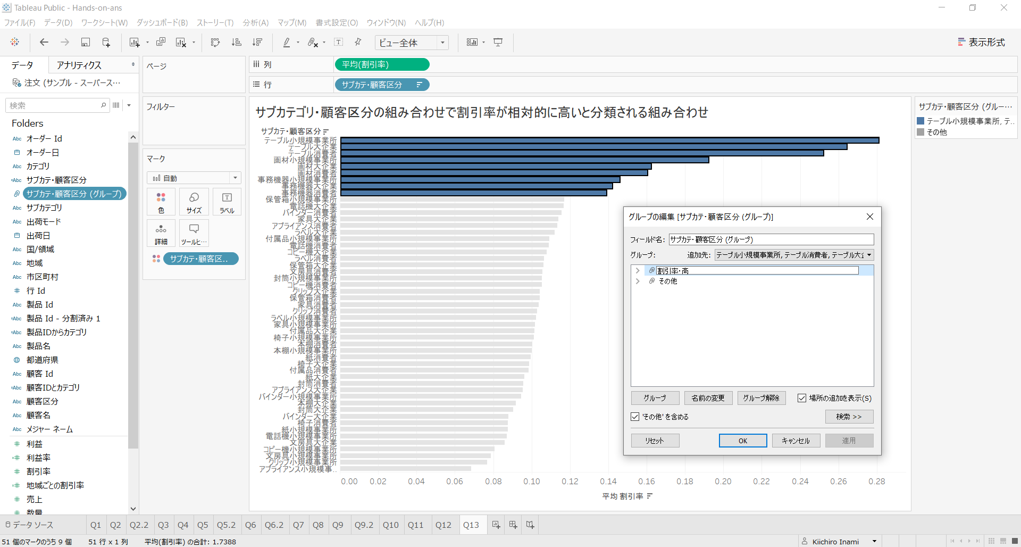Duplicate the current sheet from toolbar

click(x=161, y=42)
